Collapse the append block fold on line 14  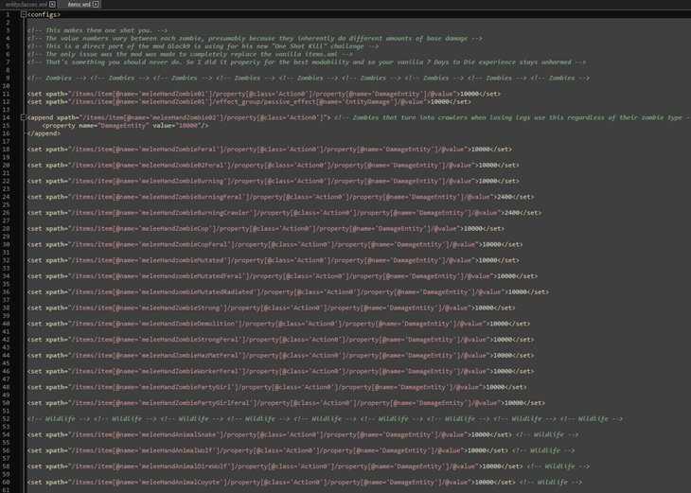[x=22, y=117]
